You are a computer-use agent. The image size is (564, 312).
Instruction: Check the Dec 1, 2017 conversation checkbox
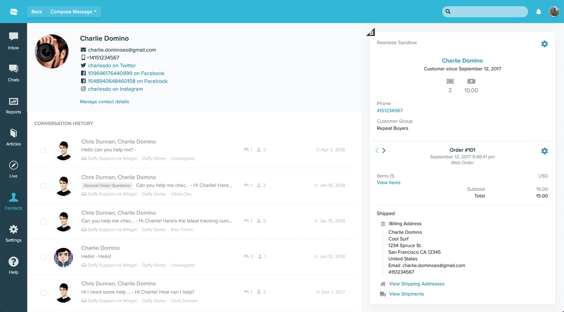(43, 293)
